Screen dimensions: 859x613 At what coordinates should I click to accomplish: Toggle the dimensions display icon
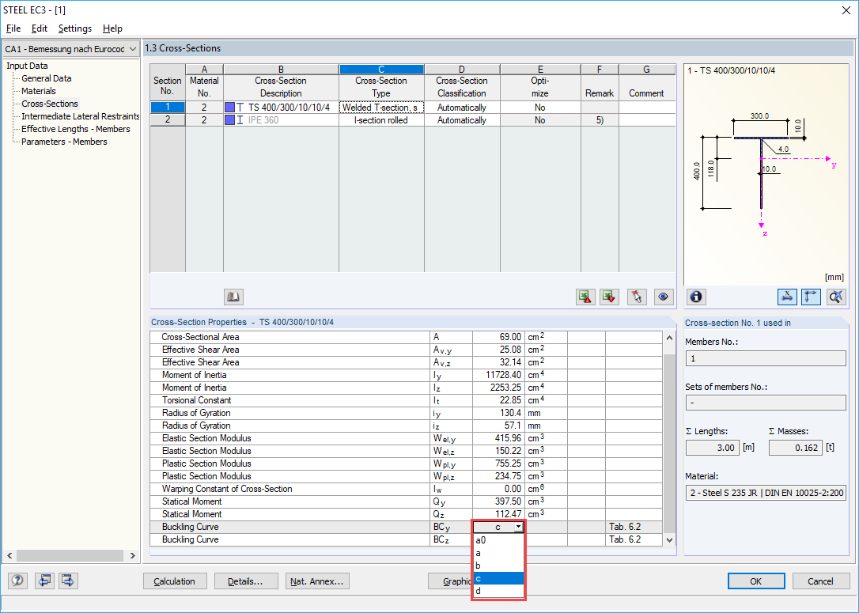(787, 297)
